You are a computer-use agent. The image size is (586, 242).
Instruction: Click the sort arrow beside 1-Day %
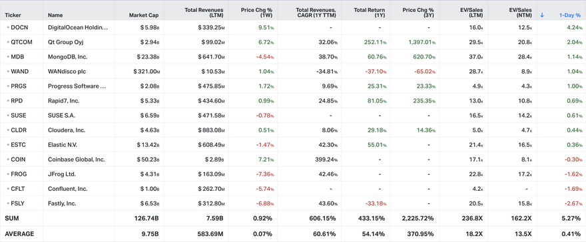coord(542,15)
